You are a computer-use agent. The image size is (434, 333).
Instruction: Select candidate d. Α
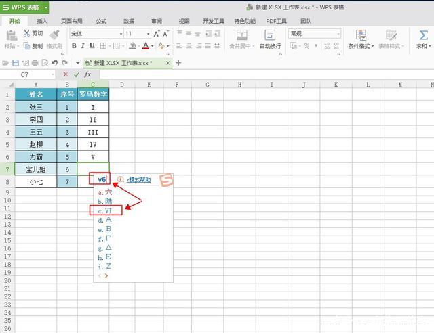tap(105, 220)
